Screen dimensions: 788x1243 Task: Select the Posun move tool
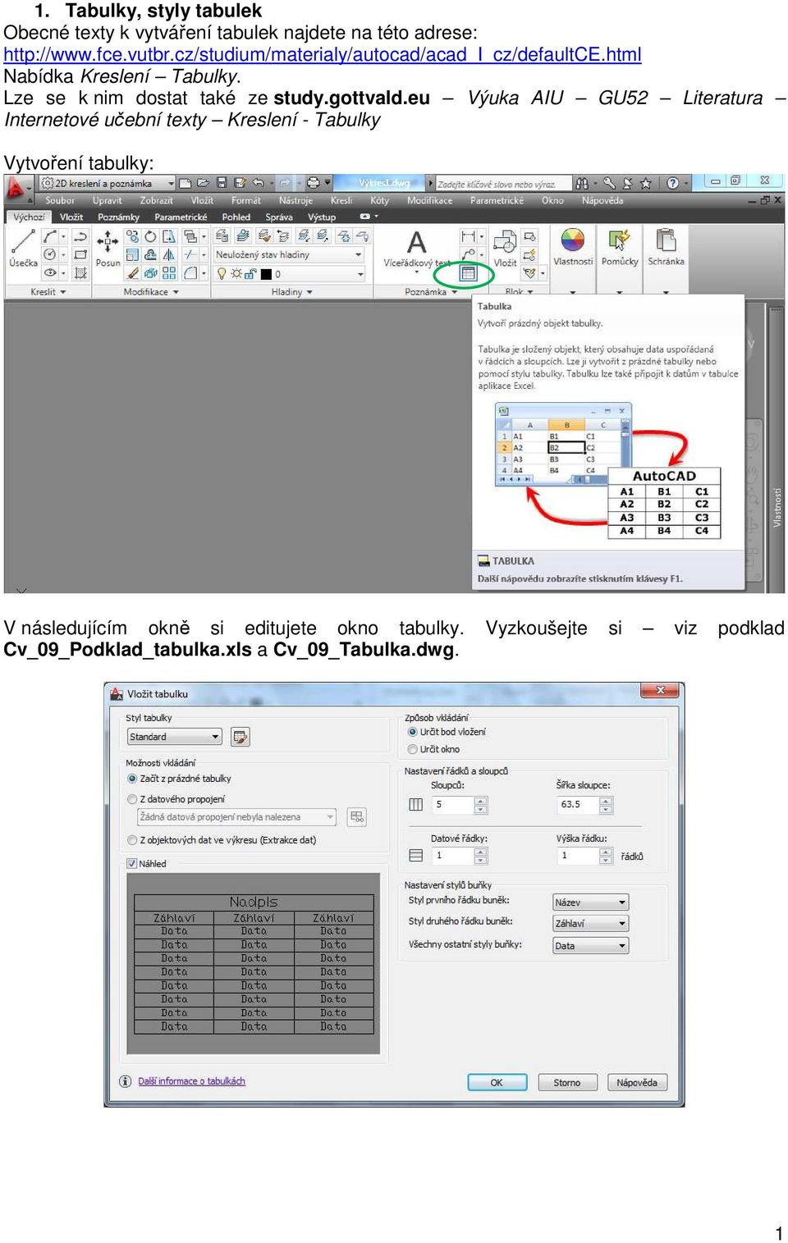(x=108, y=248)
